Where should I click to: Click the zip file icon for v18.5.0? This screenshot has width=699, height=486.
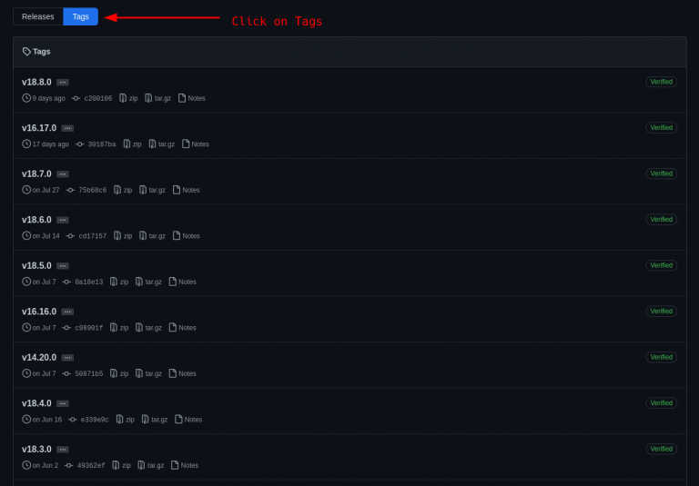(x=114, y=282)
